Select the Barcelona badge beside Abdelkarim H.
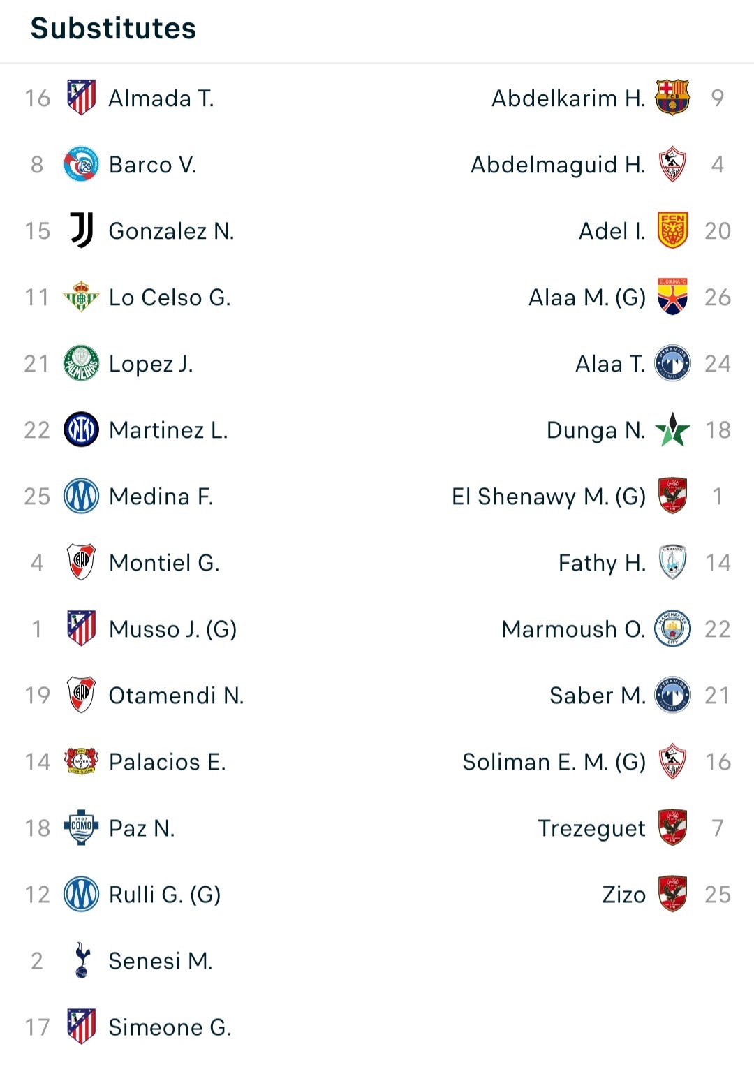Image resolution: width=754 pixels, height=1065 pixels. (672, 98)
